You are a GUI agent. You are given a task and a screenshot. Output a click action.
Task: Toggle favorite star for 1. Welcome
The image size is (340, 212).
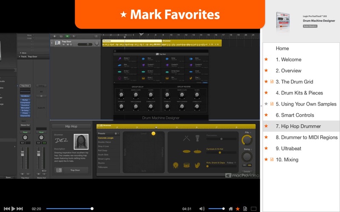[x=266, y=59]
